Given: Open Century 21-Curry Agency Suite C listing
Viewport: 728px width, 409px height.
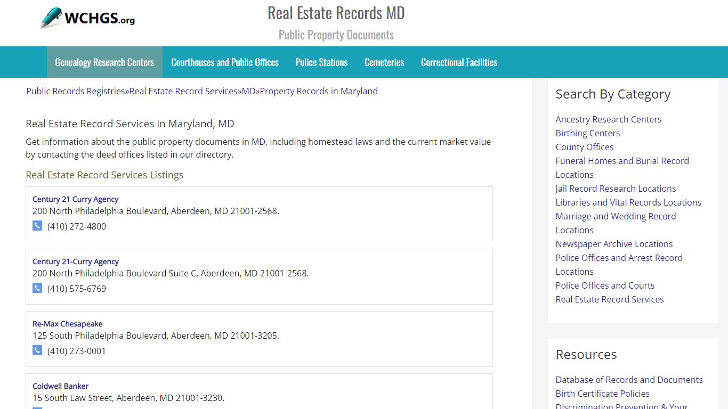Looking at the screenshot, I should (75, 261).
